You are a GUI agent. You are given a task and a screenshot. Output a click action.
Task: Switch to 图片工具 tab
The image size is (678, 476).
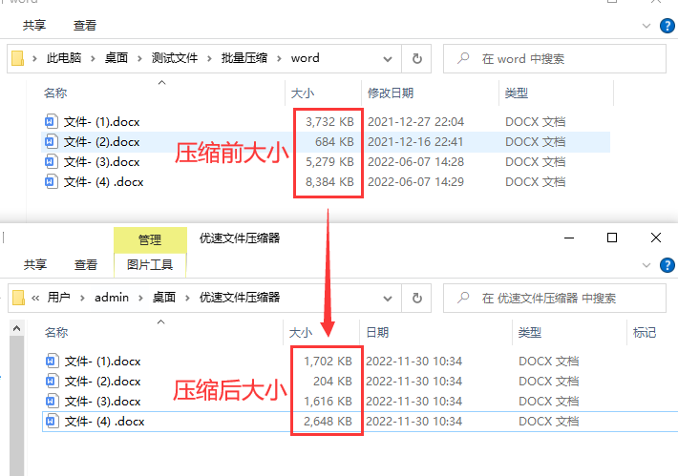(x=150, y=264)
